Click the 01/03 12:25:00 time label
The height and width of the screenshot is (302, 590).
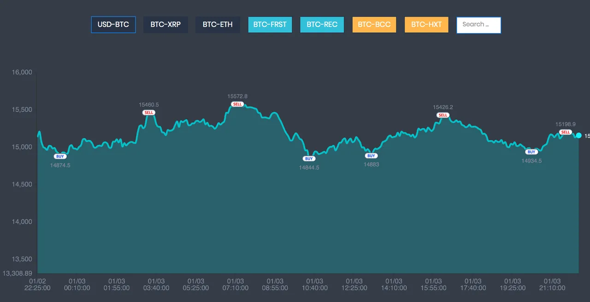(x=354, y=284)
